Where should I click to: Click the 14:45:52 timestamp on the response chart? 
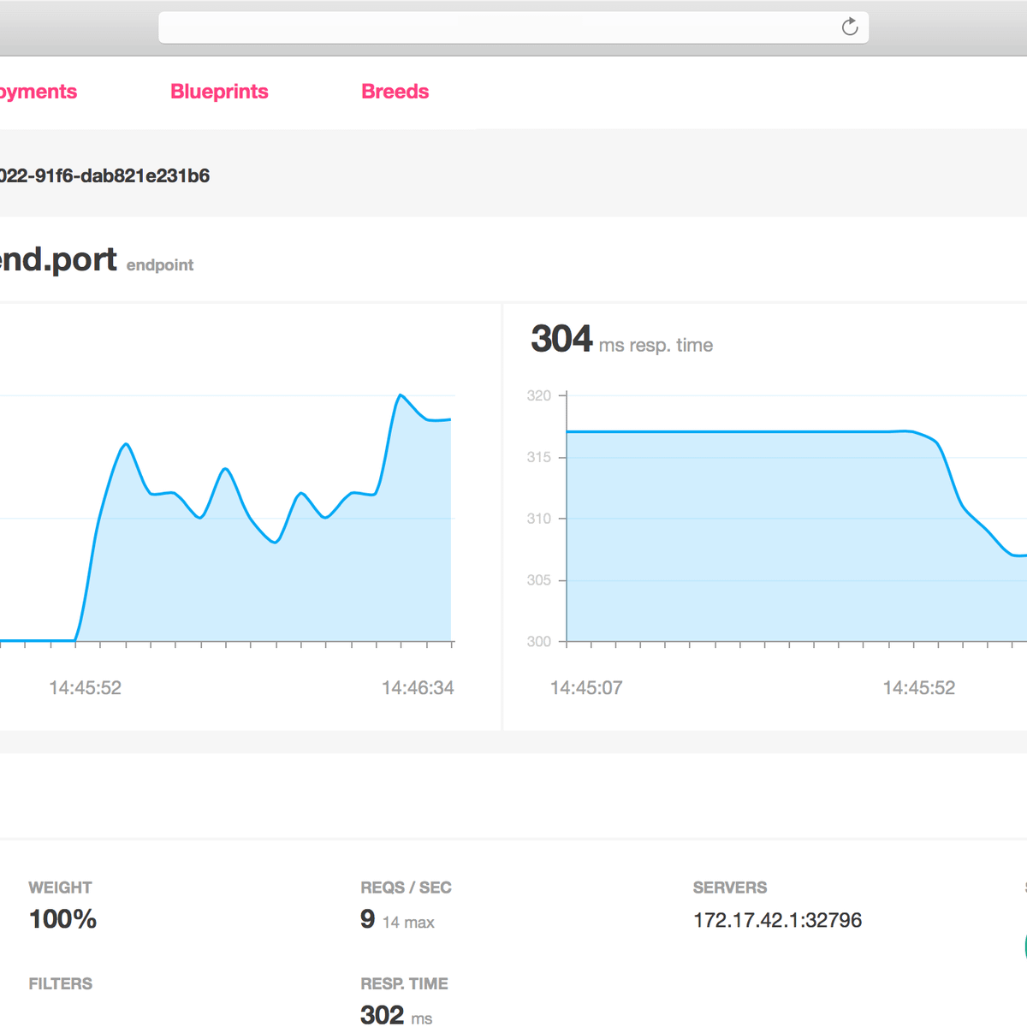[919, 688]
